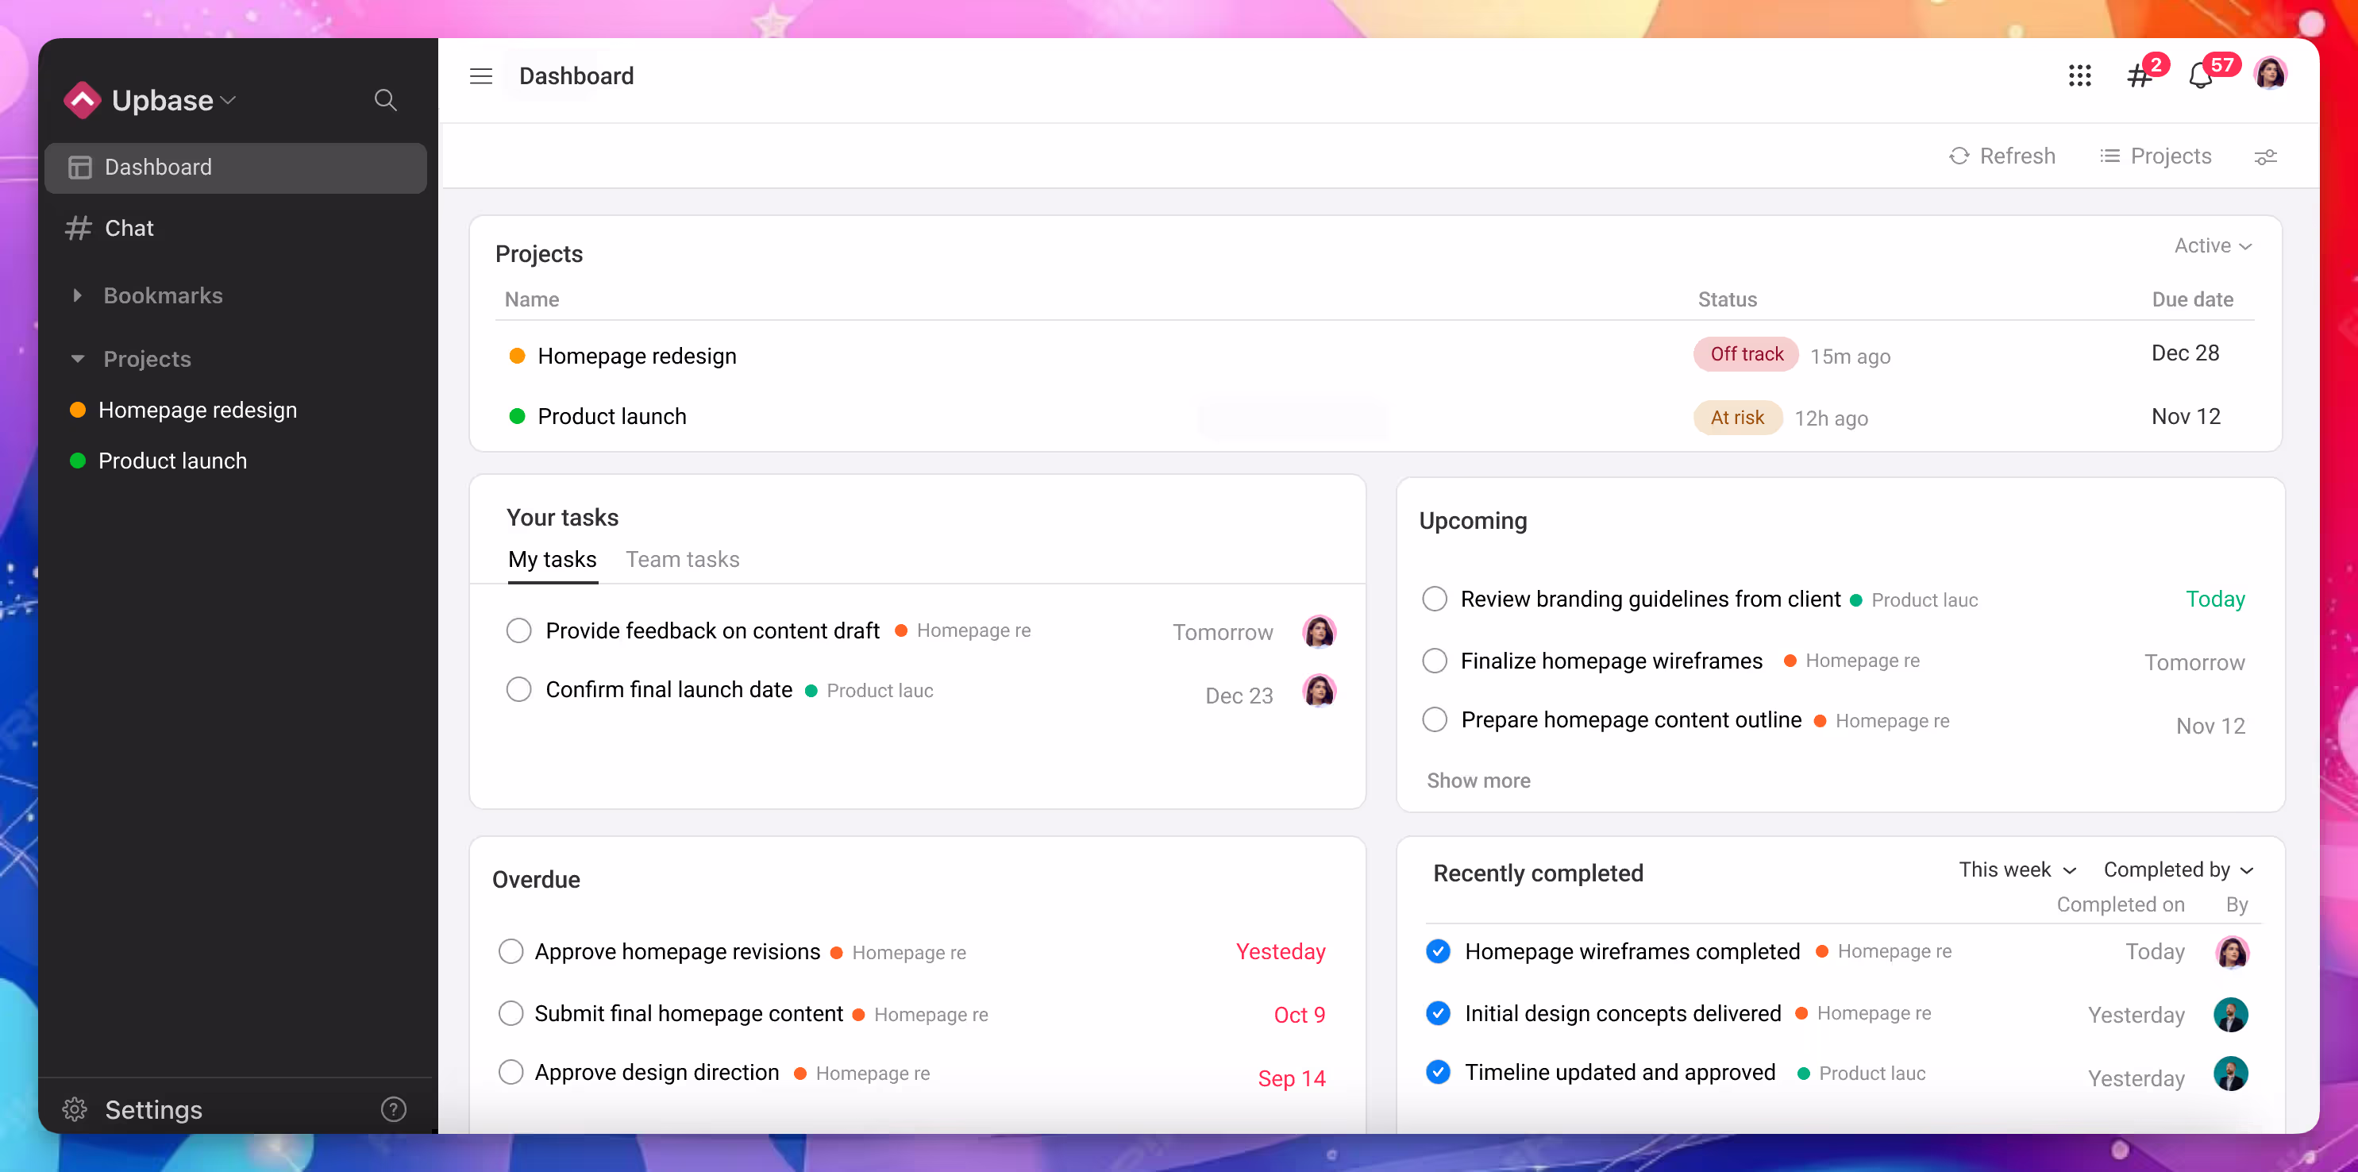Uncheck Initial design concepts delivered
Image resolution: width=2358 pixels, height=1172 pixels.
pos(1437,1014)
